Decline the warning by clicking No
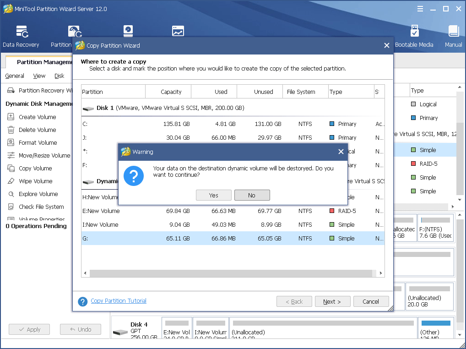466x349 pixels. pos(252,195)
